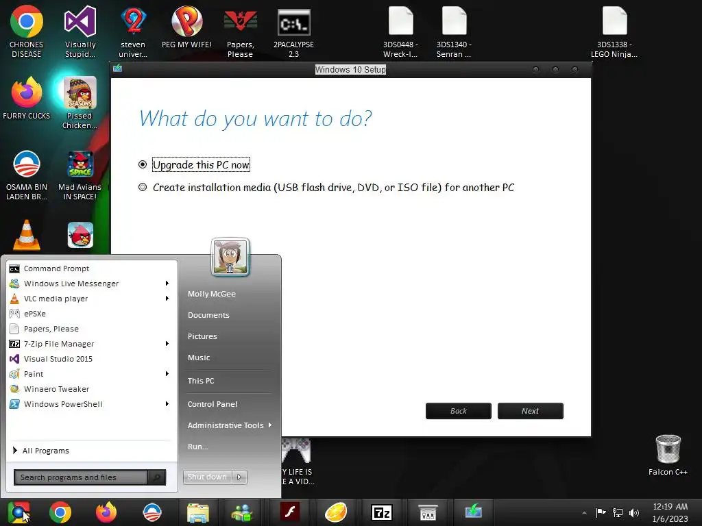Image resolution: width=702 pixels, height=526 pixels.
Task: Open the red angry bird desktop icon
Action: 80,235
